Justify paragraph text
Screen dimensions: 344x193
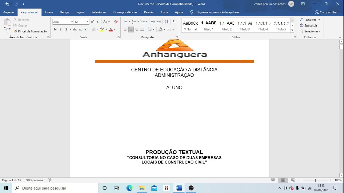[142, 29]
